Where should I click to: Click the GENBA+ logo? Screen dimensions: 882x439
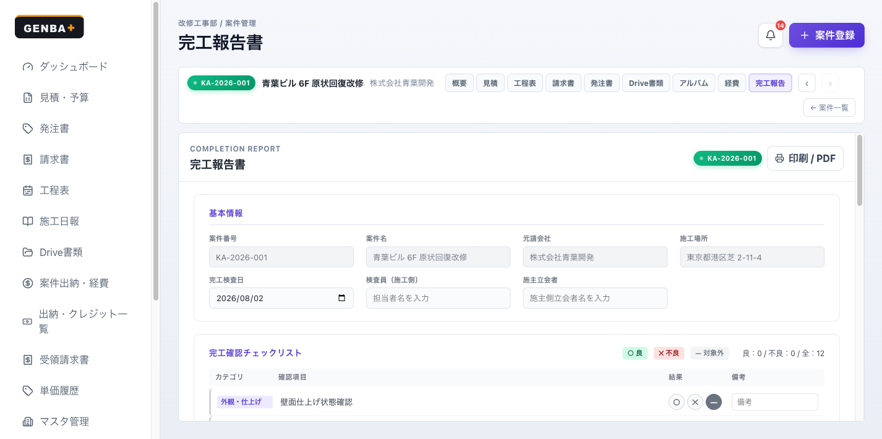pyautogui.click(x=49, y=27)
